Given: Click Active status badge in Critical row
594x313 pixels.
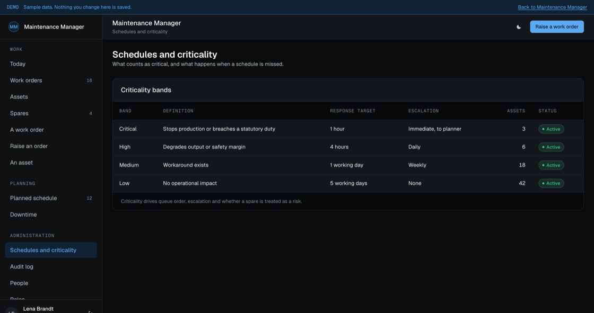Looking at the screenshot, I should [x=551, y=129].
